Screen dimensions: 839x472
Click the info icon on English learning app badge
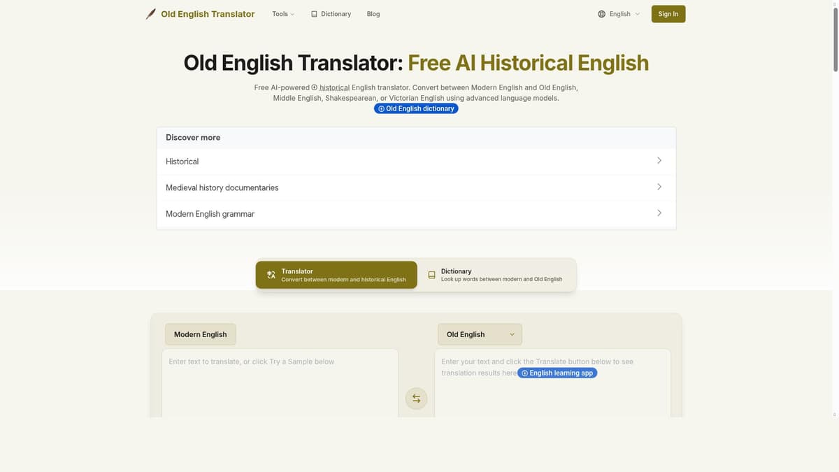[524, 373]
